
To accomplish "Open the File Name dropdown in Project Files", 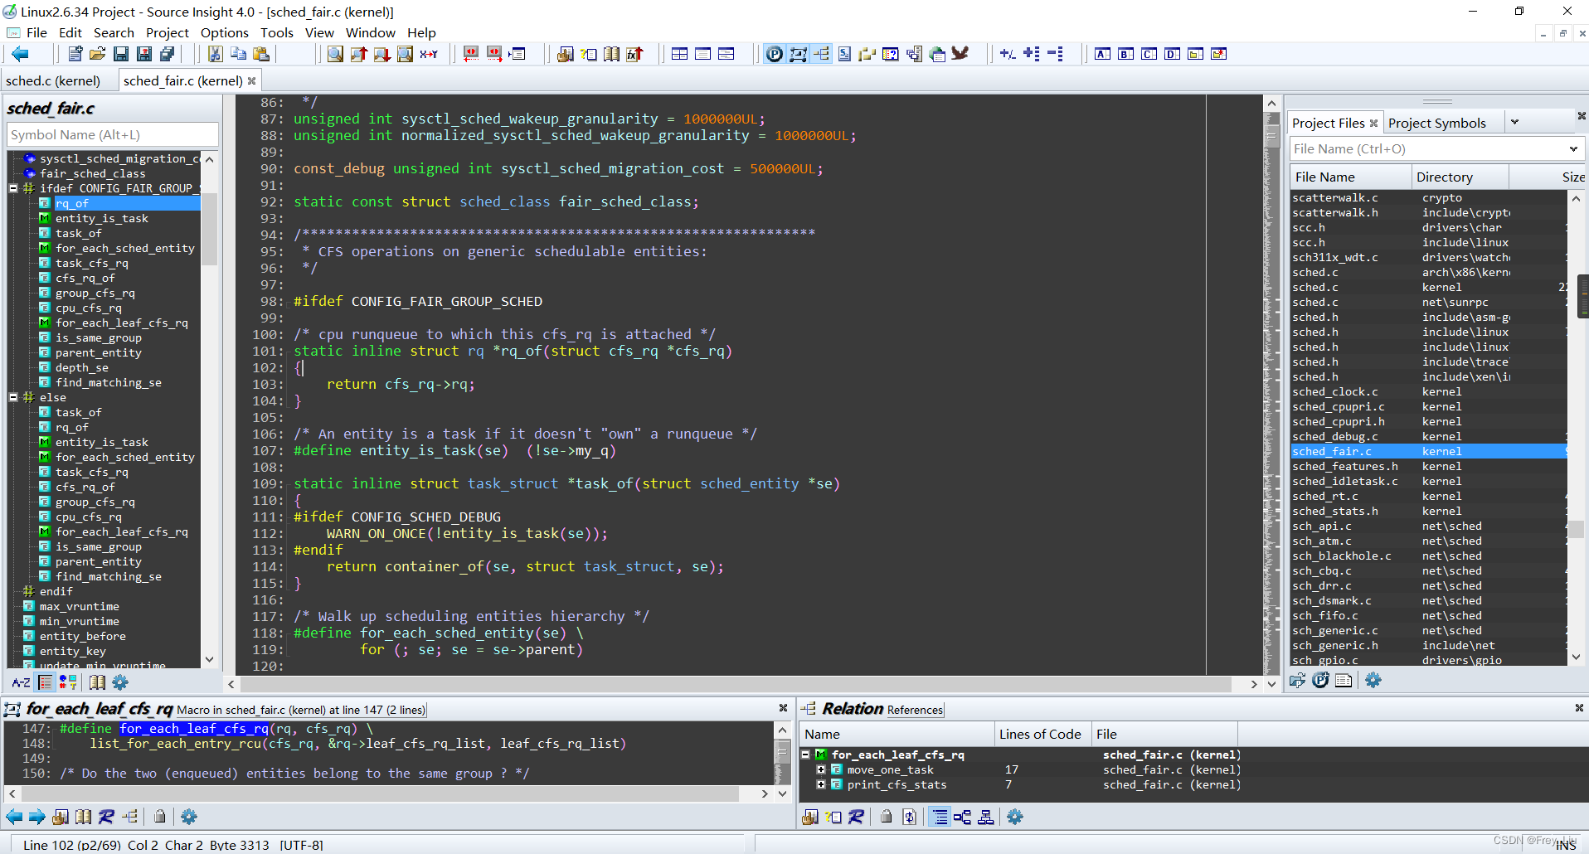I will [1573, 148].
